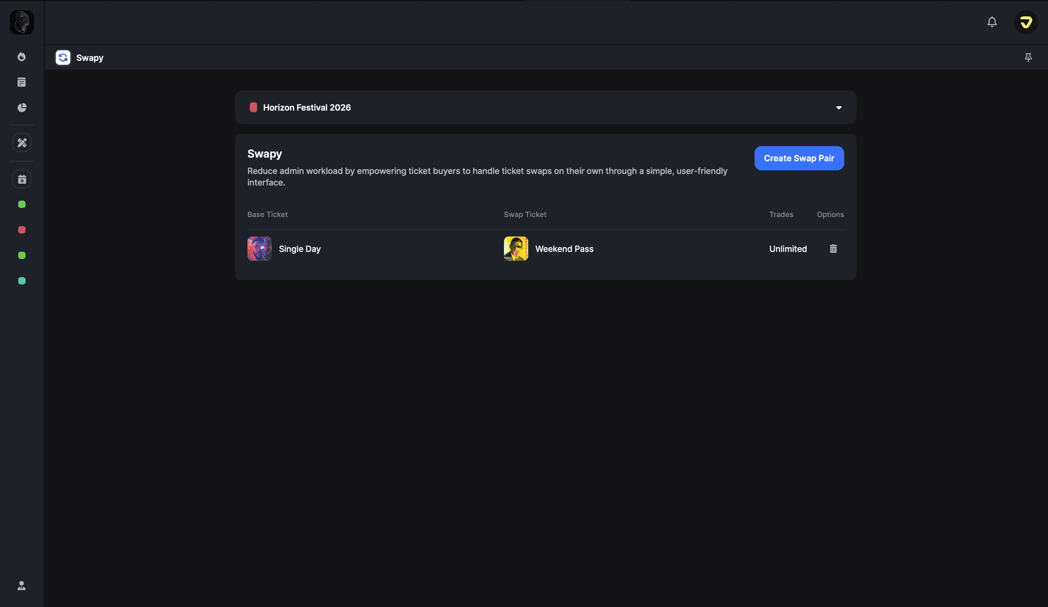
Task: Click the Swapy swap icon in header
Action: [62, 57]
